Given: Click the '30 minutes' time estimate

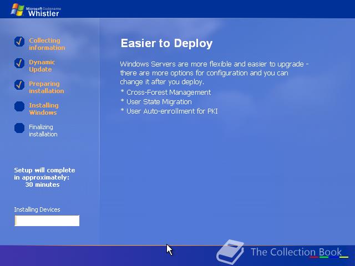Looking at the screenshot, I should pyautogui.click(x=42, y=185).
